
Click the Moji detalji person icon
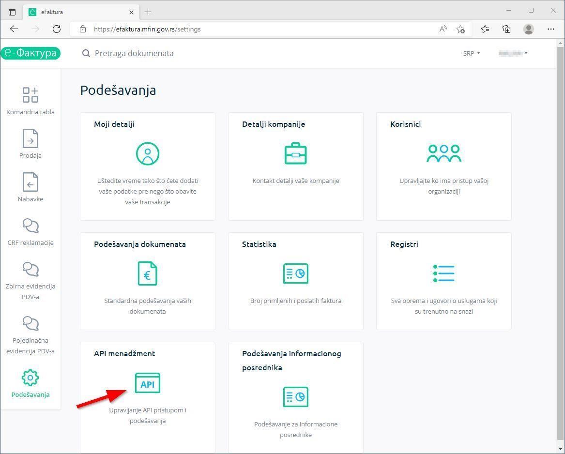tap(147, 154)
